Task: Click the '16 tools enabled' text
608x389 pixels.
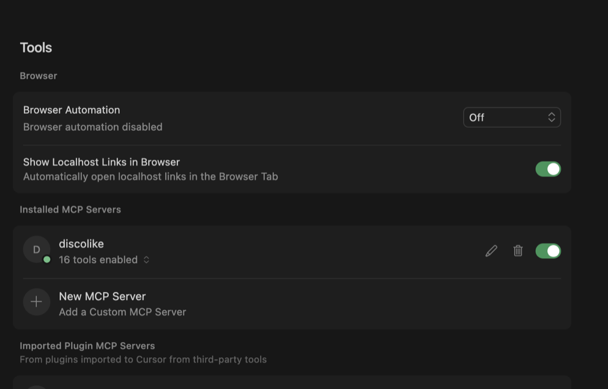Action: (98, 260)
